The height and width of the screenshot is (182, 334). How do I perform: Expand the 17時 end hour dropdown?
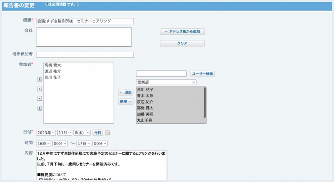(84, 143)
